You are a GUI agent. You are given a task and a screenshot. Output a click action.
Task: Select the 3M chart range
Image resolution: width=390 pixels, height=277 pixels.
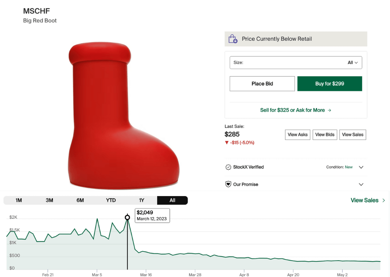click(x=50, y=200)
